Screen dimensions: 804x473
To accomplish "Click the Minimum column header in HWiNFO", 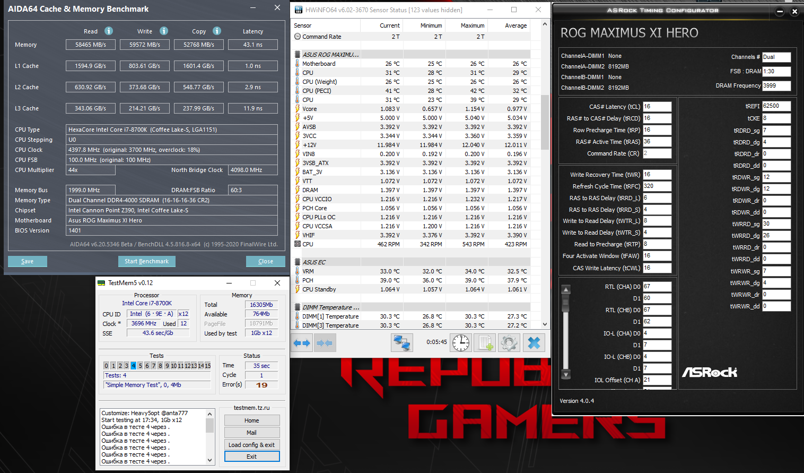I will point(424,25).
